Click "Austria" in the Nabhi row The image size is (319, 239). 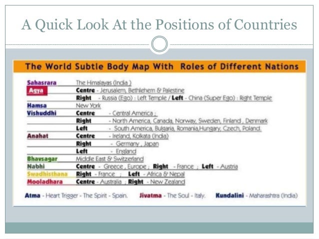tap(229, 167)
